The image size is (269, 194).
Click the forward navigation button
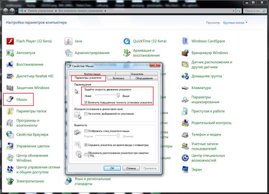12,11
